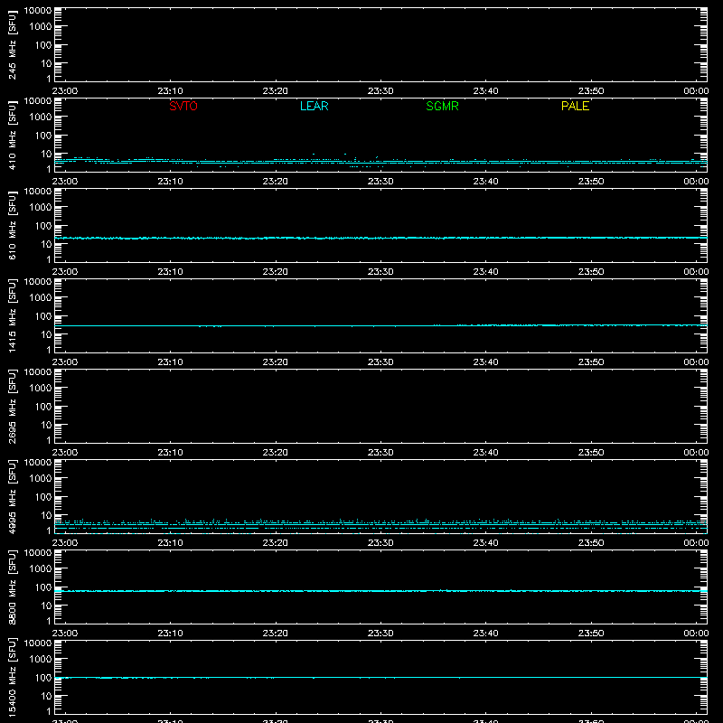Click 23:30 label under the 245 MHz plot
Viewport: 723px width, 723px height.
(x=380, y=91)
